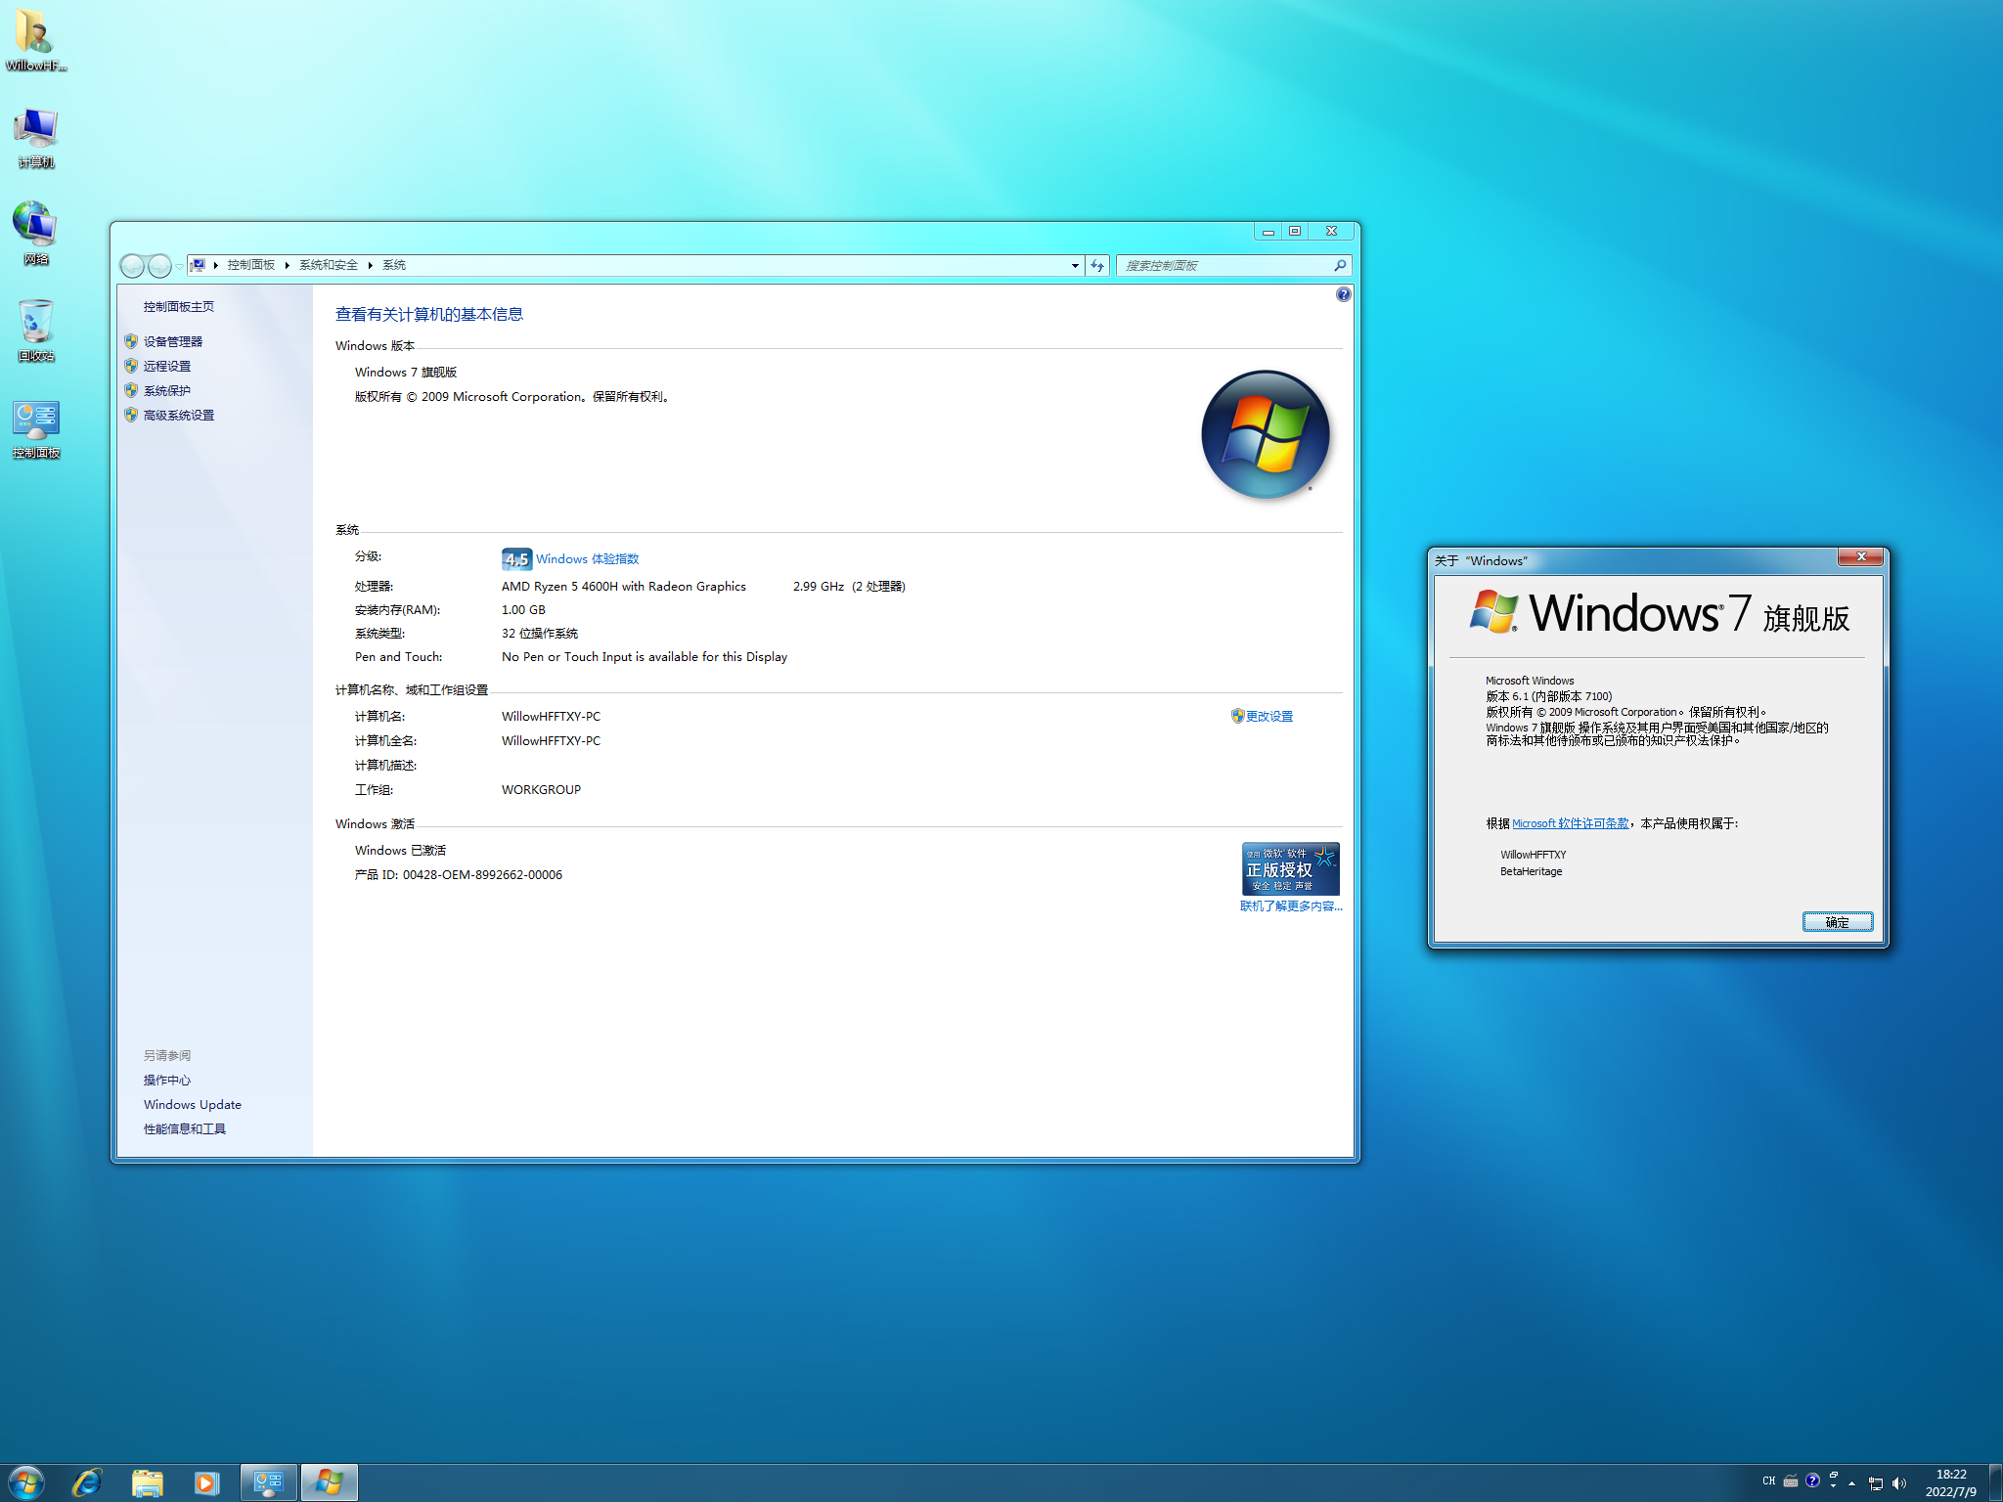Open 远程设置 in sidebar
The image size is (2003, 1502).
[167, 366]
